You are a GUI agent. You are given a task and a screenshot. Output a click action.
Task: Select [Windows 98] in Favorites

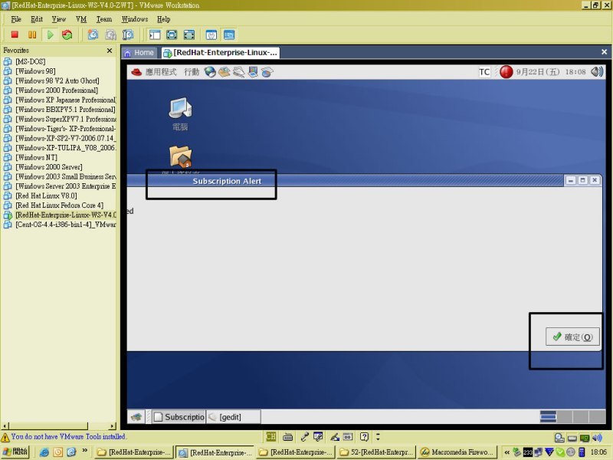coord(35,71)
